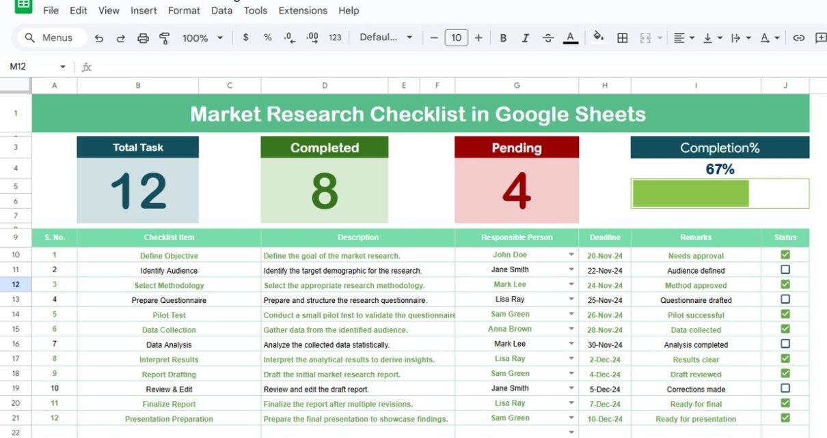
Task: Check status for Identify Audience
Action: (785, 269)
